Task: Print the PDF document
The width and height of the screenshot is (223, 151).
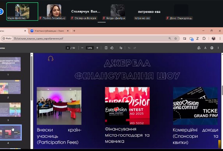Action: [x=212, y=48]
